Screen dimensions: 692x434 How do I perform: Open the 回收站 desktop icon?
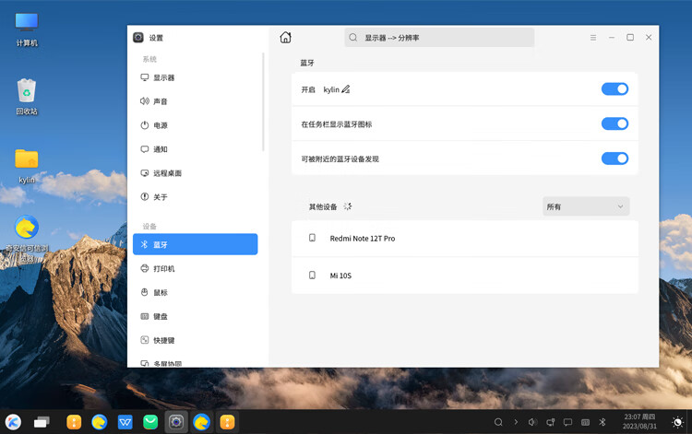(x=27, y=95)
